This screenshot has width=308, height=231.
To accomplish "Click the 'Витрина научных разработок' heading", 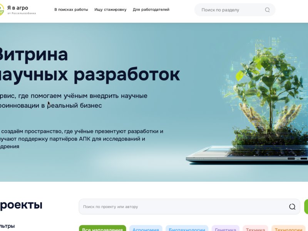I will tap(89, 64).
